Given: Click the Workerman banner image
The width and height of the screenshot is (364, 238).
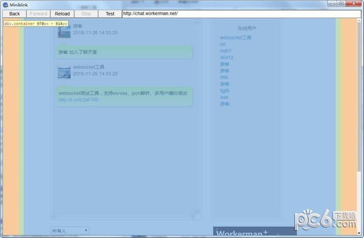Looking at the screenshot, I should click(255, 231).
